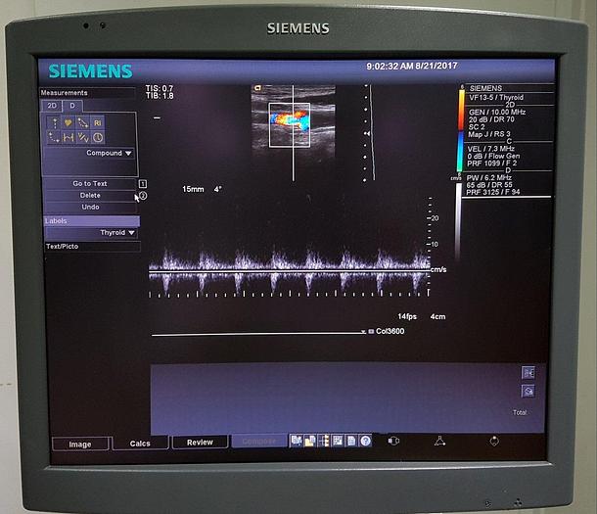Click the Go to Text button
This screenshot has width=597, height=514.
[90, 183]
